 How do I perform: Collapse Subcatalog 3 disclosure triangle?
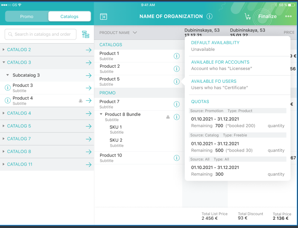click(8, 75)
